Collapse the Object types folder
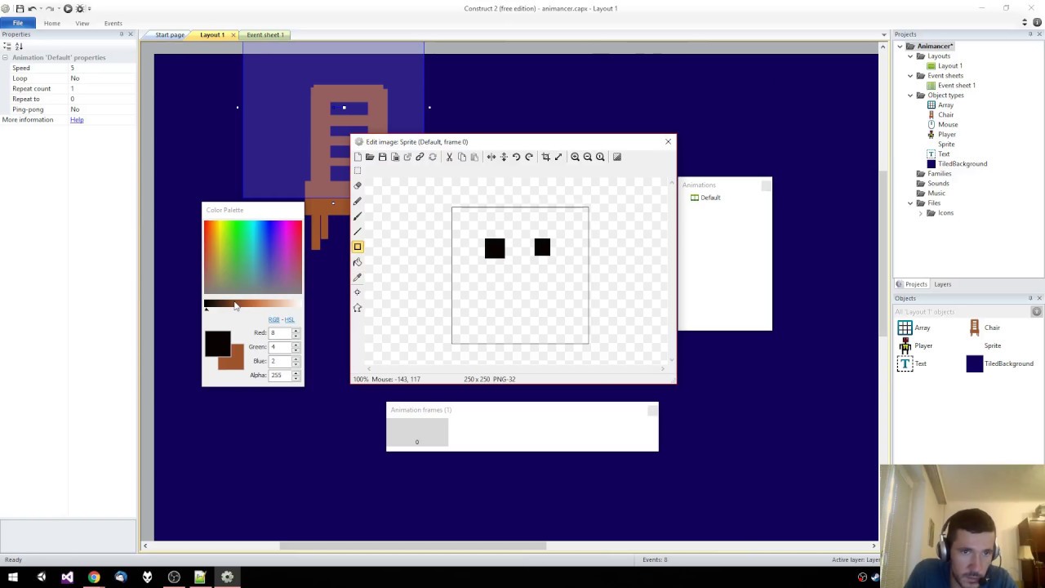Viewport: 1045px width, 588px height. (910, 96)
